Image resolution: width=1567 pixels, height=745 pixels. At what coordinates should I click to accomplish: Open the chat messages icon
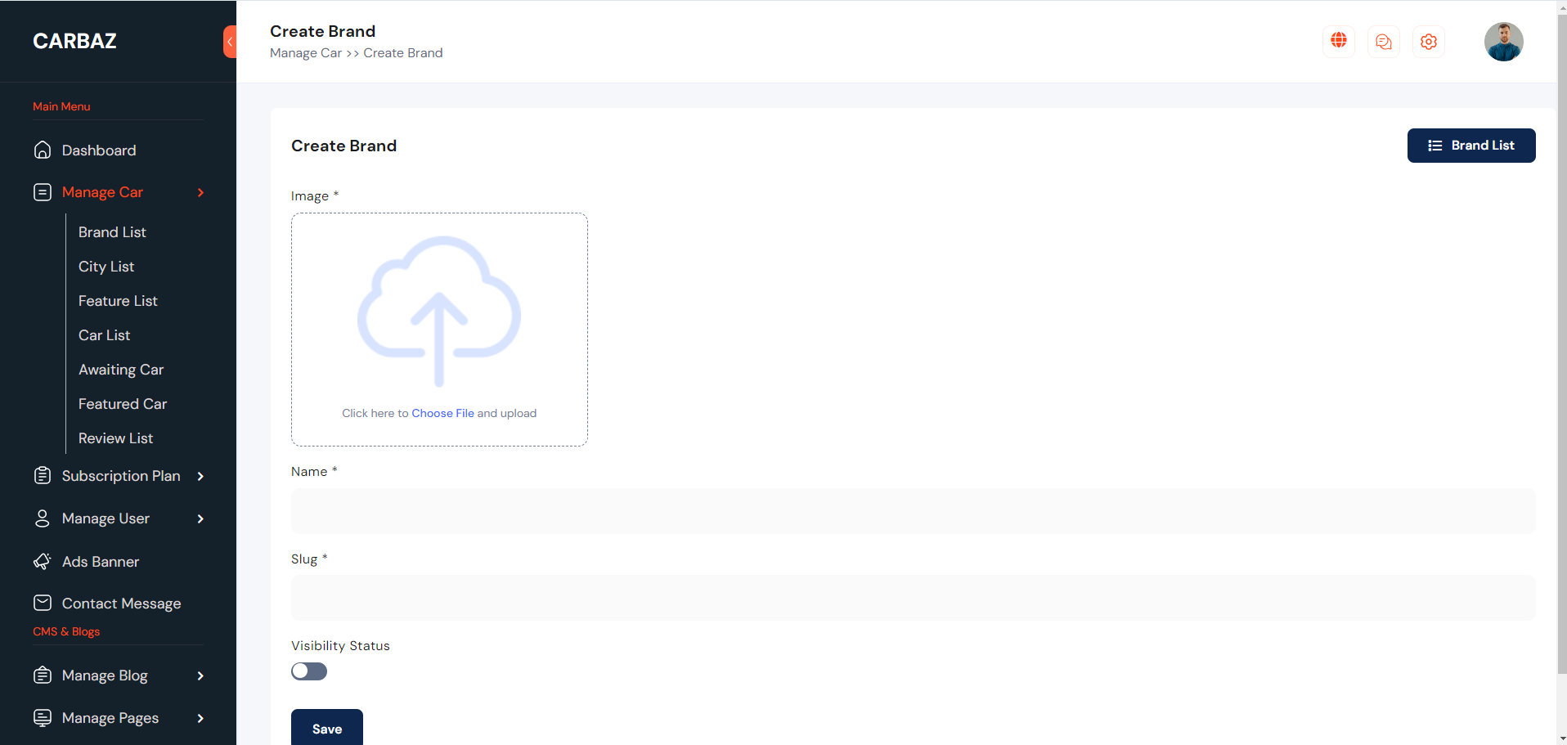(x=1383, y=42)
